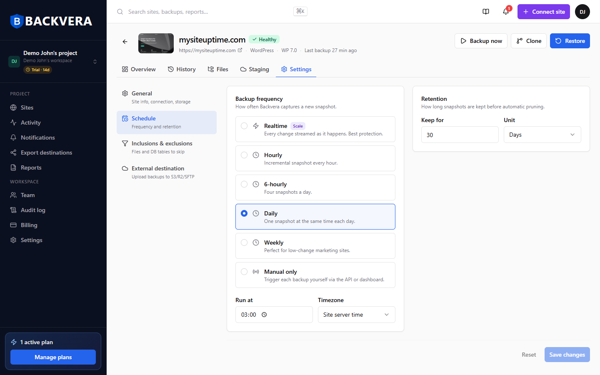600x375 pixels.
Task: Open the retention Unit dropdown
Action: [542, 135]
